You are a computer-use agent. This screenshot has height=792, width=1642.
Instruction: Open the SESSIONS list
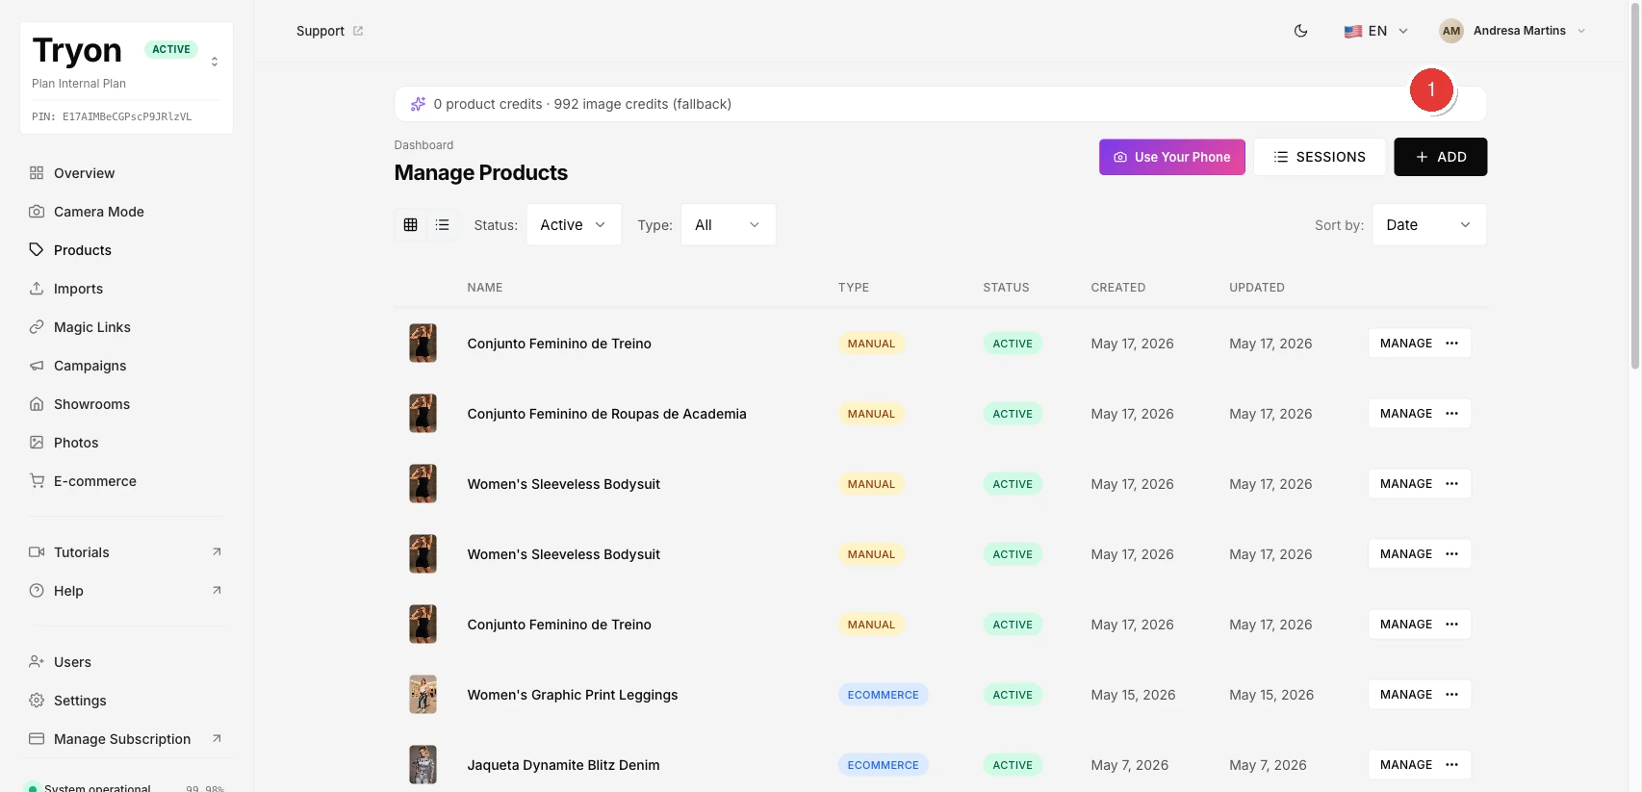click(1320, 157)
